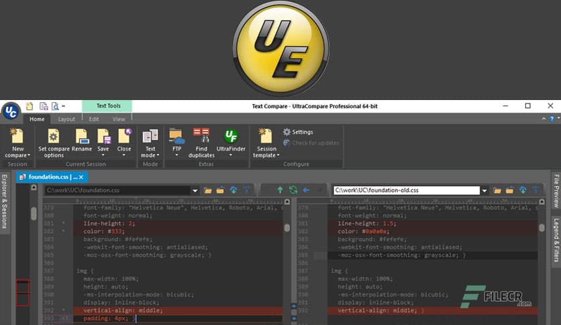This screenshot has height=325, width=561.
Task: Click the Close session icon
Action: [x=125, y=136]
